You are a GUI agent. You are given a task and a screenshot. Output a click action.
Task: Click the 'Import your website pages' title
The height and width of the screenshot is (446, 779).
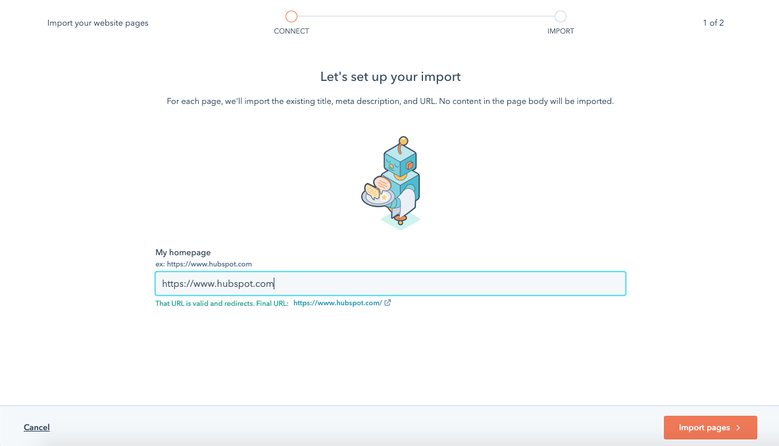pos(98,23)
